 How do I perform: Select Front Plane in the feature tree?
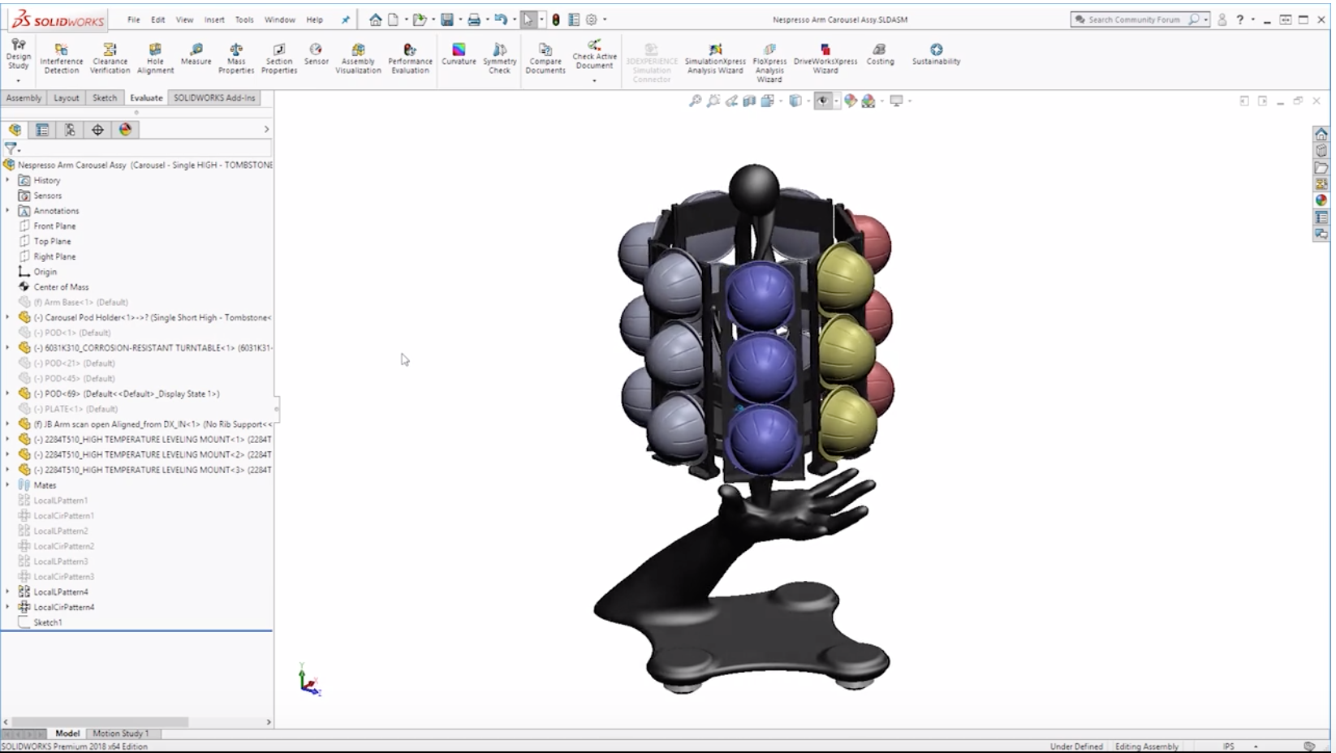[54, 226]
